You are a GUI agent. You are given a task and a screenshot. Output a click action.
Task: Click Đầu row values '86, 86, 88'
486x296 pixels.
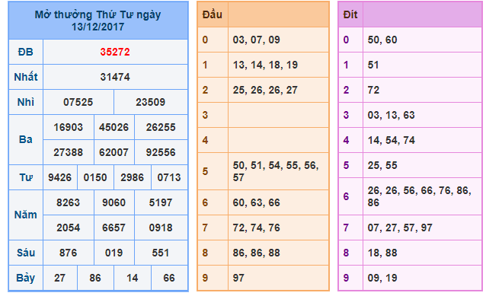257,253
